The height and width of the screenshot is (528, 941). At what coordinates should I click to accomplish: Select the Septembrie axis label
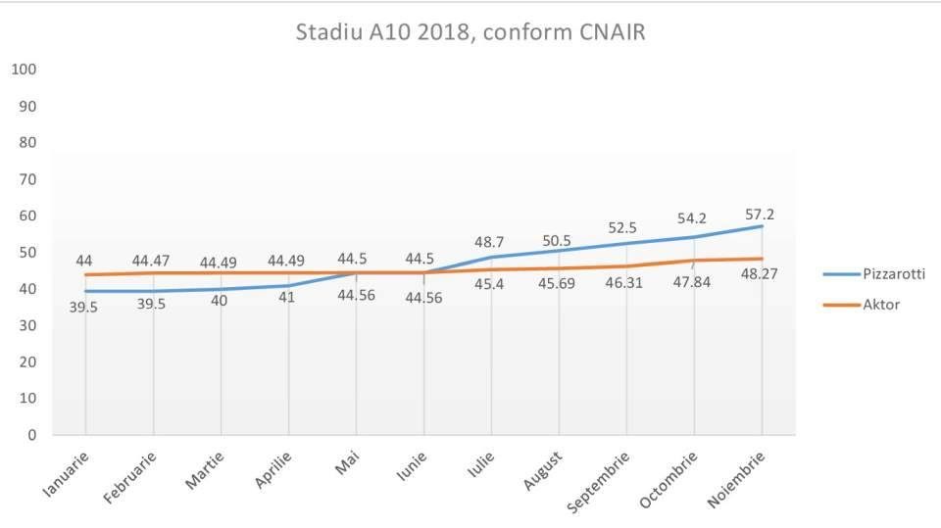[598, 482]
